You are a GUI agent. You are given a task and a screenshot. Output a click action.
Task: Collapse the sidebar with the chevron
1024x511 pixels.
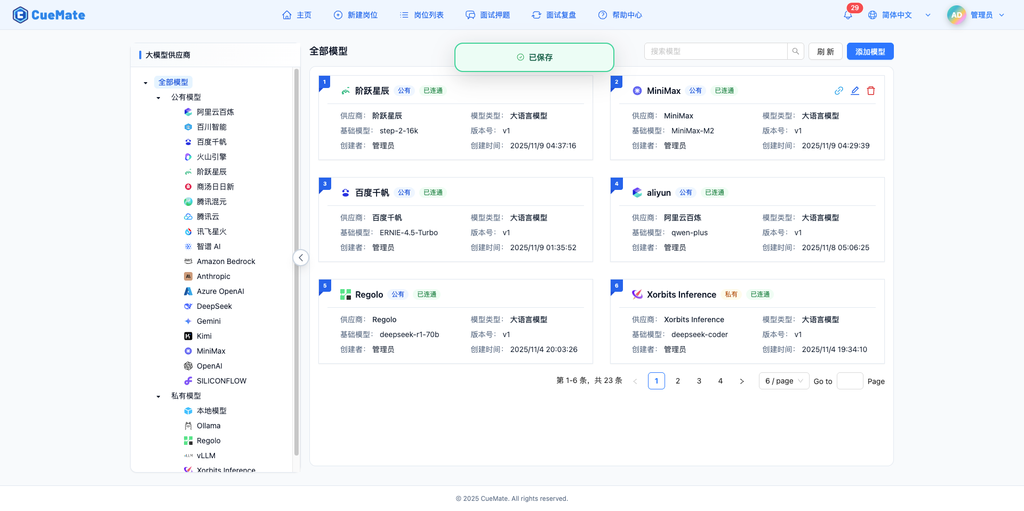click(301, 258)
